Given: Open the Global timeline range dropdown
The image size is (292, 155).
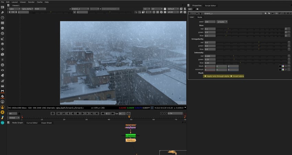Looking at the screenshot, I should click(14, 118).
